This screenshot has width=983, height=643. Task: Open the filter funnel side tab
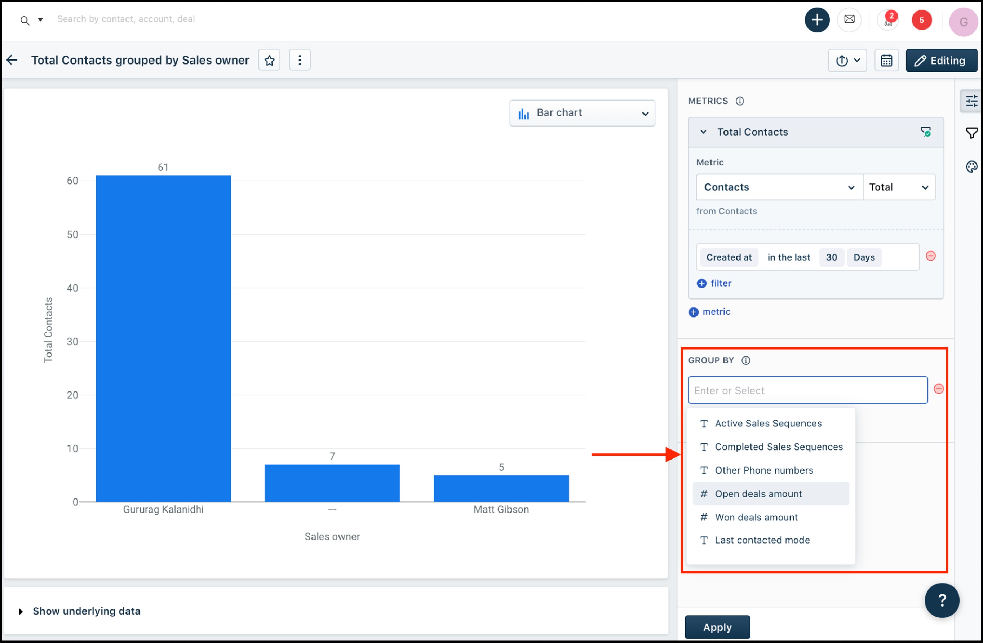(971, 133)
